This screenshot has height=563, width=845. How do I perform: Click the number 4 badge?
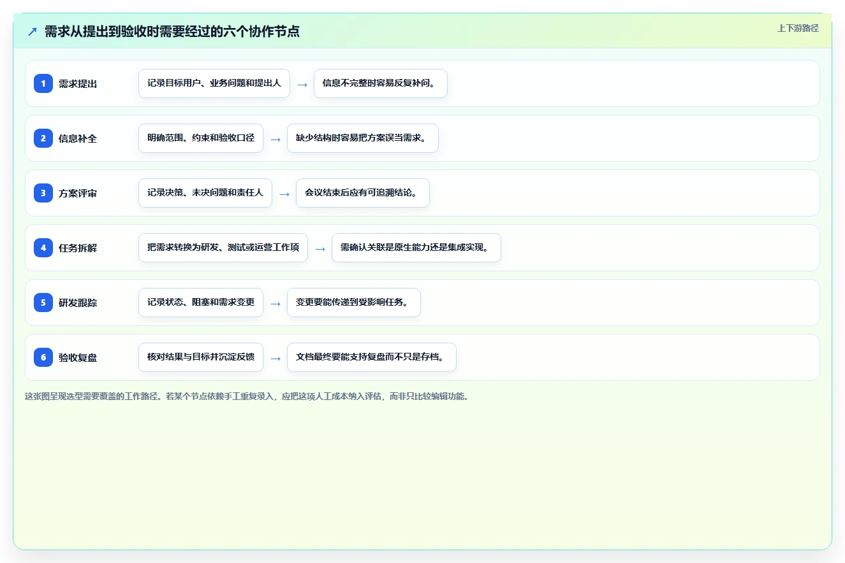point(43,248)
